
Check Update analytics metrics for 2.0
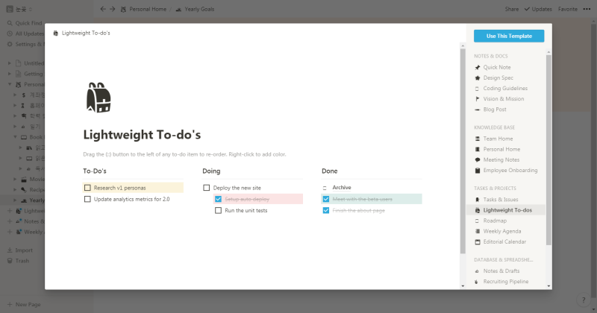coord(87,199)
